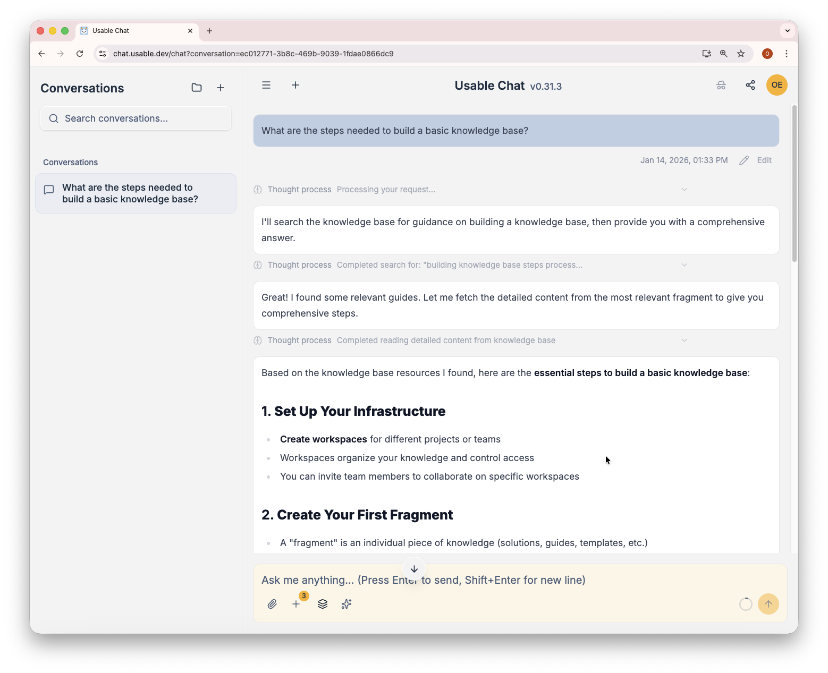Open the incognito mode icon in header
This screenshot has height=673, width=828.
point(721,85)
